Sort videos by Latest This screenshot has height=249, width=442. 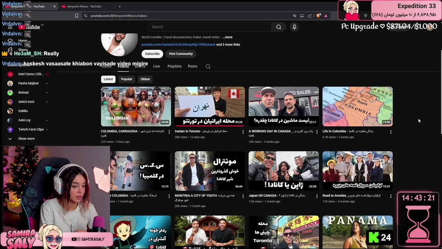click(108, 79)
